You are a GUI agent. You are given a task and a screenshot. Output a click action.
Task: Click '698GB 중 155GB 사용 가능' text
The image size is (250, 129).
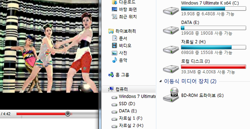pyautogui.click(x=207, y=53)
